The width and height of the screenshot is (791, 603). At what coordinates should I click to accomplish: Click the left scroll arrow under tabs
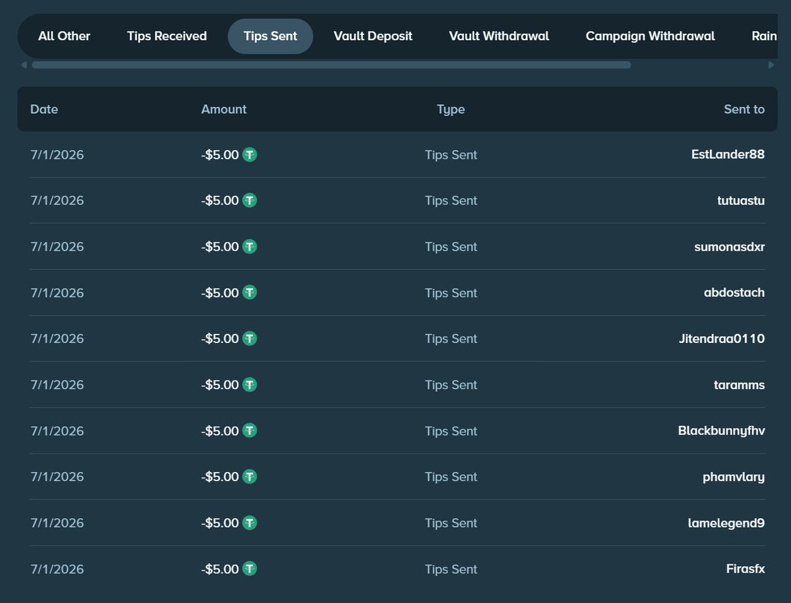point(24,65)
